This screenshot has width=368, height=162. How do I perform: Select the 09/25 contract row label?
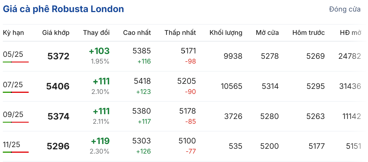(x=13, y=114)
